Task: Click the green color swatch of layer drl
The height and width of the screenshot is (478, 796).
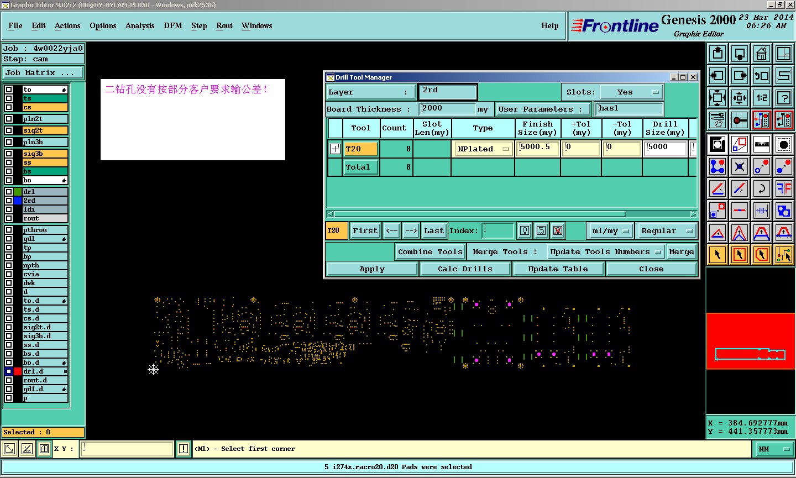Action: coord(18,192)
